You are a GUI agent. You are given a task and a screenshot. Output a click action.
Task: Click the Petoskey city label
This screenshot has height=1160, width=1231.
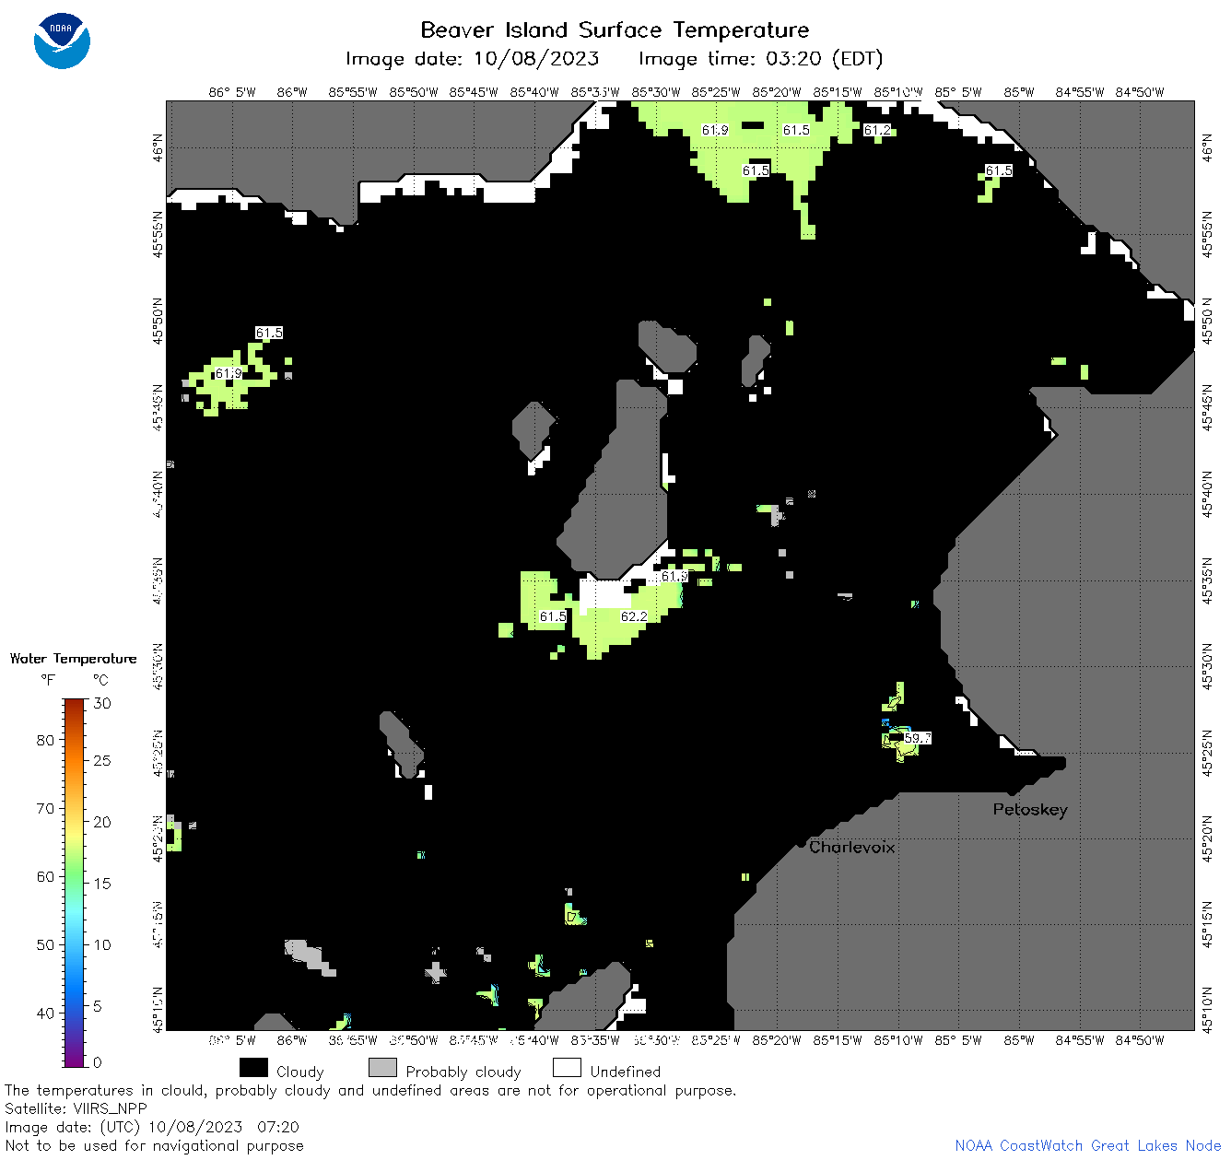1030,810
